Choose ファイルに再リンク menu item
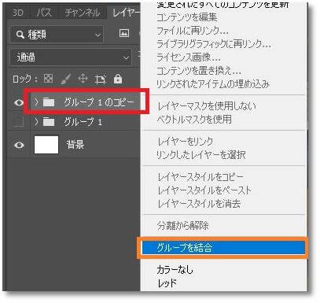Viewport: 320px width, 303px height. tap(193, 31)
